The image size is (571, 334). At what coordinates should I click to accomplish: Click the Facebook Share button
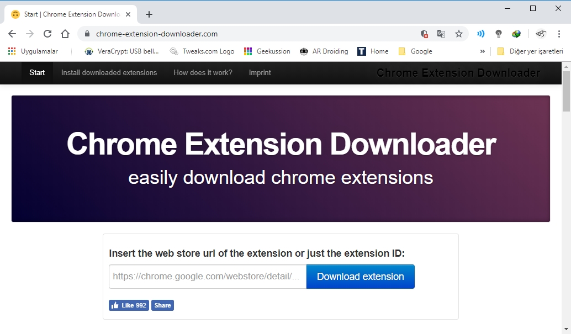(x=162, y=305)
